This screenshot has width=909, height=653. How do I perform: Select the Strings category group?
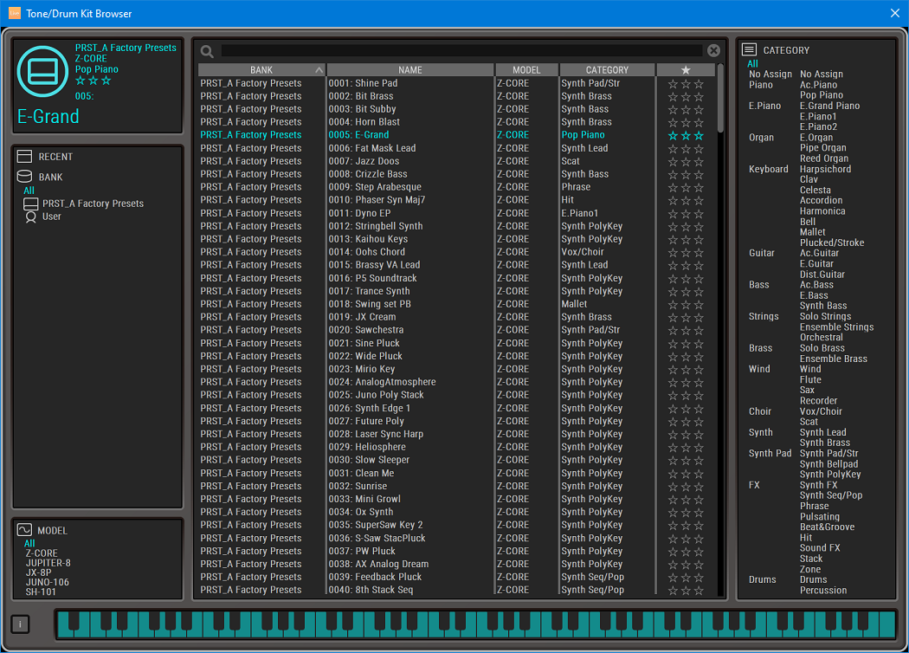pos(764,317)
